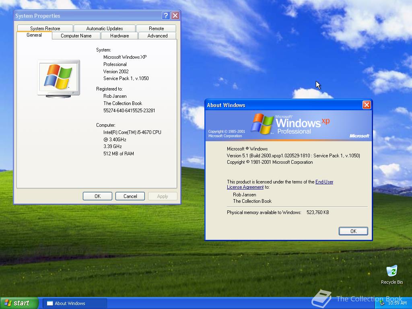Viewport: 412px width, 309px height.
Task: Open the Computer Name tab
Action: point(76,36)
